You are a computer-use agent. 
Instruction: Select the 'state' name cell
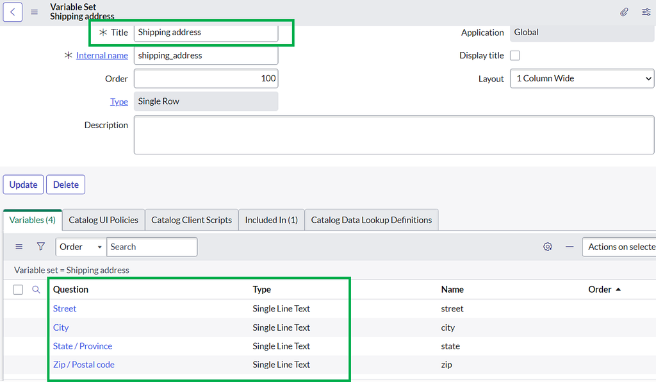pyautogui.click(x=450, y=346)
